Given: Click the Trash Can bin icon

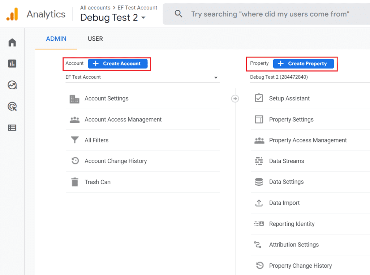Looking at the screenshot, I should click(75, 182).
